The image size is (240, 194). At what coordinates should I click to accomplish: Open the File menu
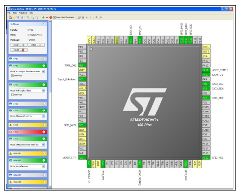click(9, 13)
